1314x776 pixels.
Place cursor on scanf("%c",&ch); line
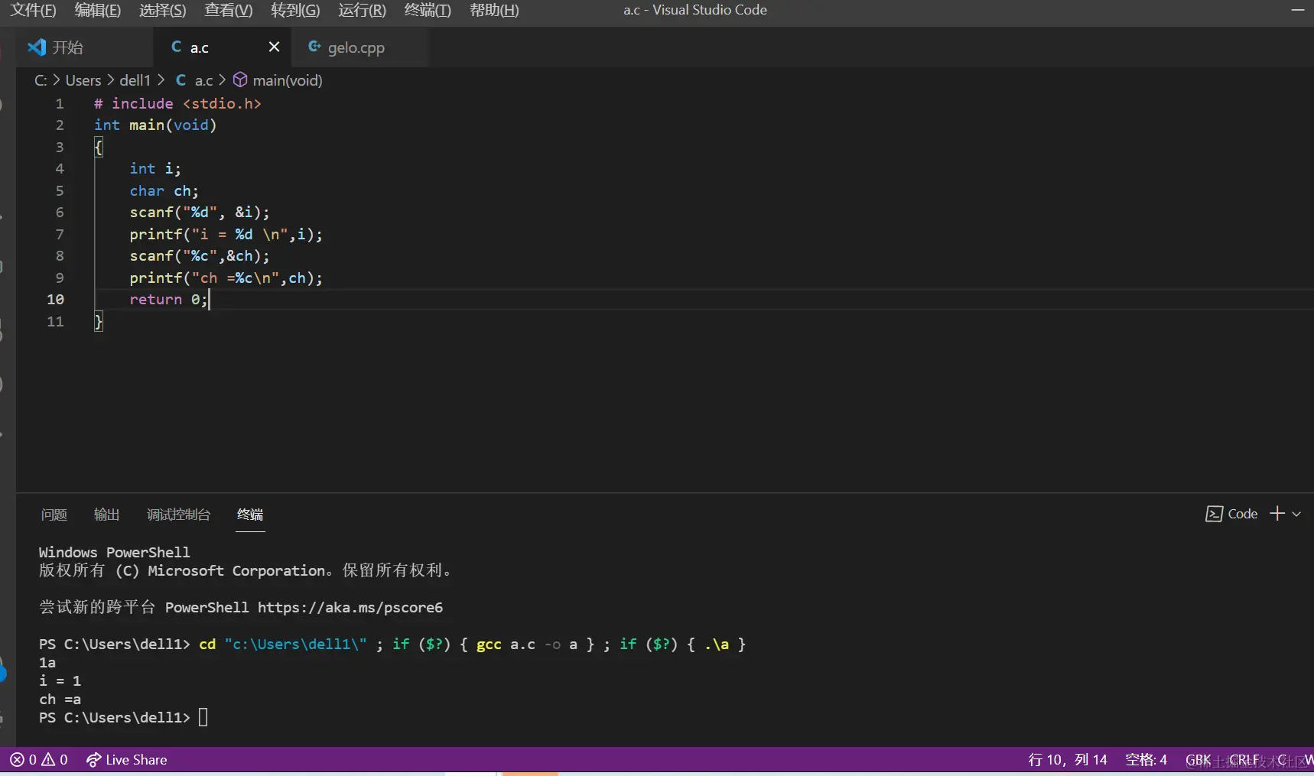[x=200, y=255]
